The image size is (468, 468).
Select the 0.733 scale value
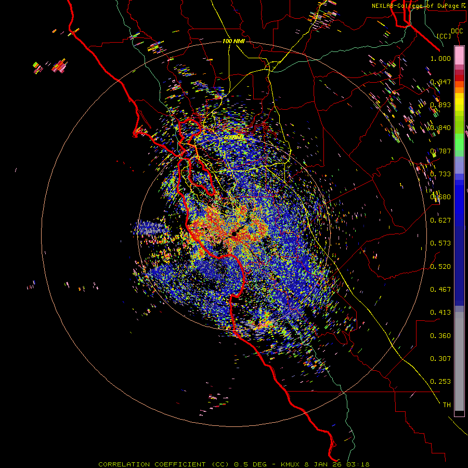click(440, 174)
